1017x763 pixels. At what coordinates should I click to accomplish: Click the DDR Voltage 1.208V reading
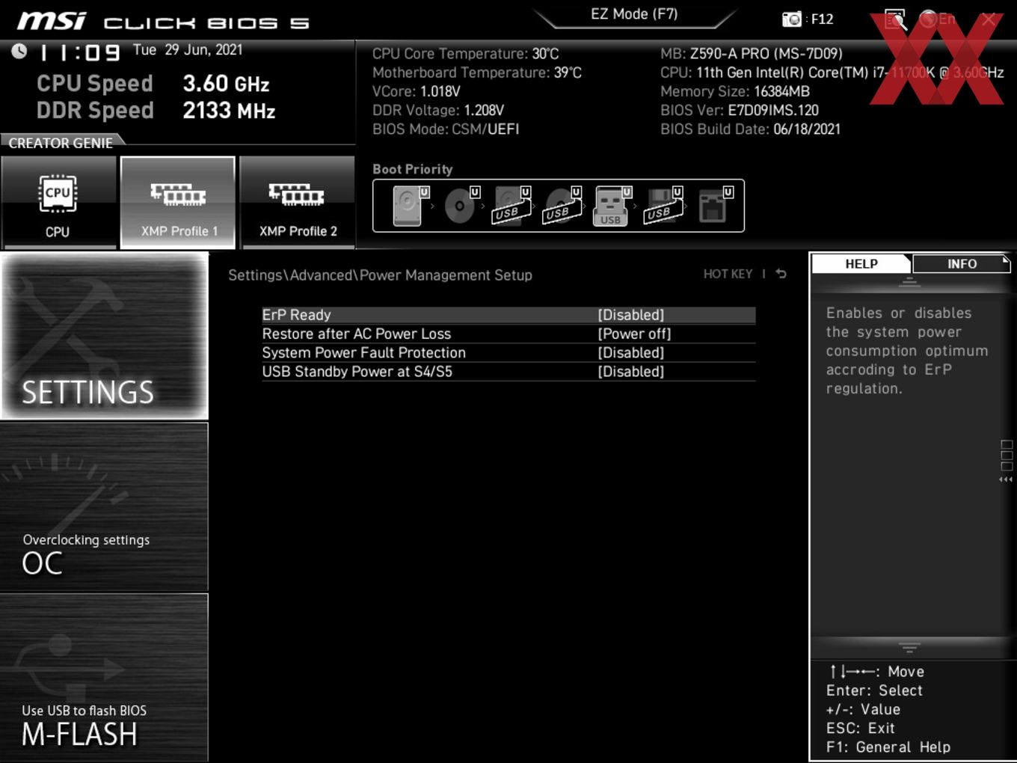[x=438, y=110]
